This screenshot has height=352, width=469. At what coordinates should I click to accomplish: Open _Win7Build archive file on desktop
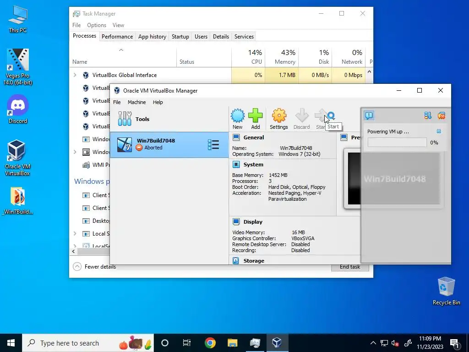pos(18,201)
